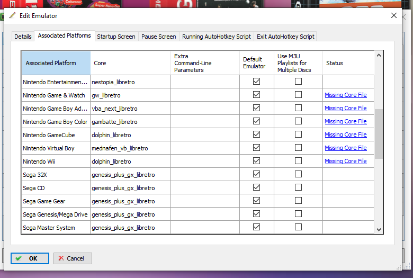Uncheck Default Emulator for Nintendo Entertainment System
Image resolution: width=413 pixels, height=278 pixels.
(257, 82)
